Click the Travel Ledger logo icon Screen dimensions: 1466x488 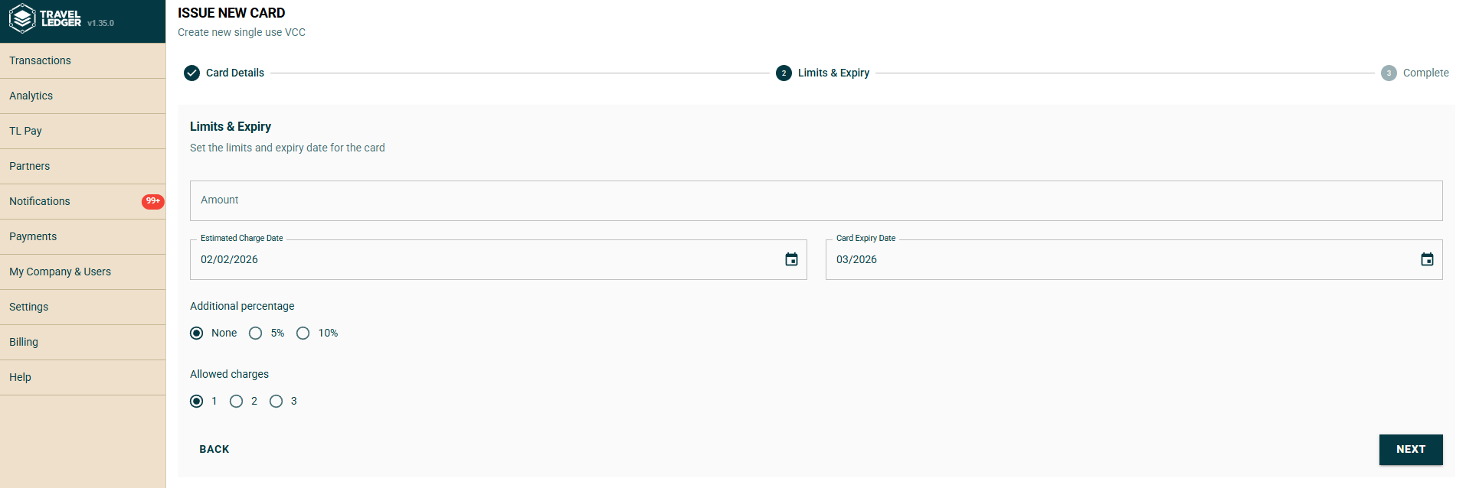[22, 18]
